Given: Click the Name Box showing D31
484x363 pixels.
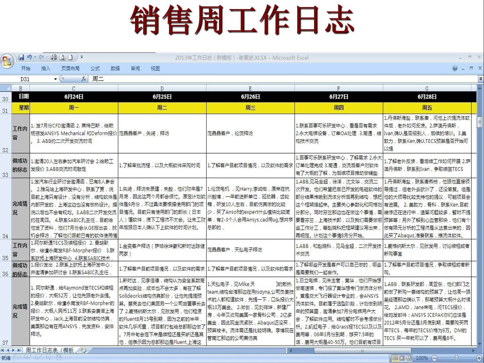Looking at the screenshot, I should [27, 79].
